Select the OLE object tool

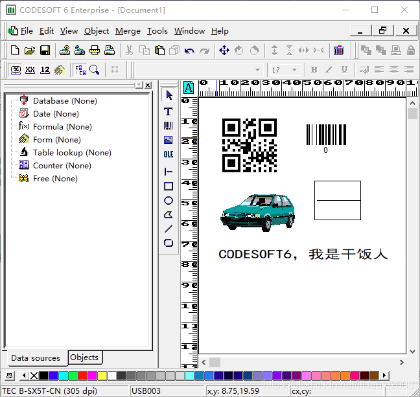tap(169, 154)
